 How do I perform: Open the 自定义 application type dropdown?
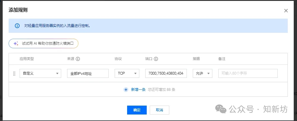pos(40,73)
